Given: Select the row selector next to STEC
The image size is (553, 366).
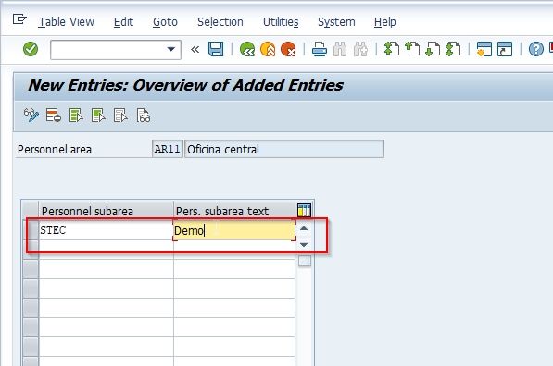Looking at the screenshot, I should (x=31, y=230).
